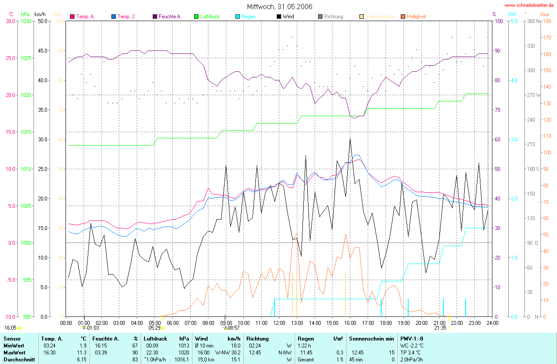Screen dimensions: 557x364
Task: Click the pale Sonnenschein legend swatch
Action: [x=362, y=17]
